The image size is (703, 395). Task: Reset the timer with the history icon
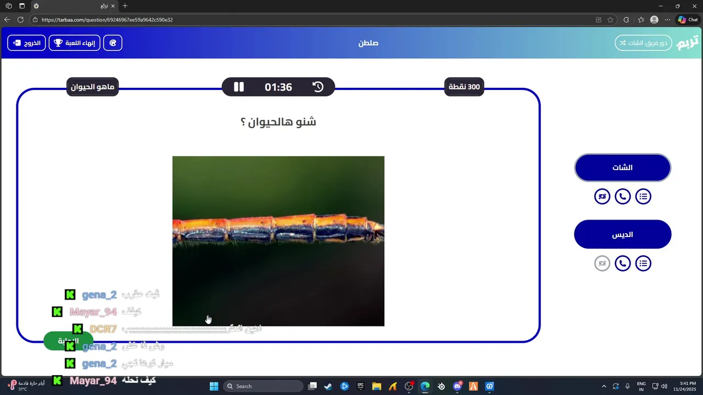click(x=318, y=87)
